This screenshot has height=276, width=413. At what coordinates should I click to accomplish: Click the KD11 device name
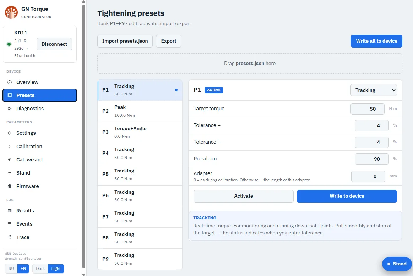pyautogui.click(x=21, y=33)
